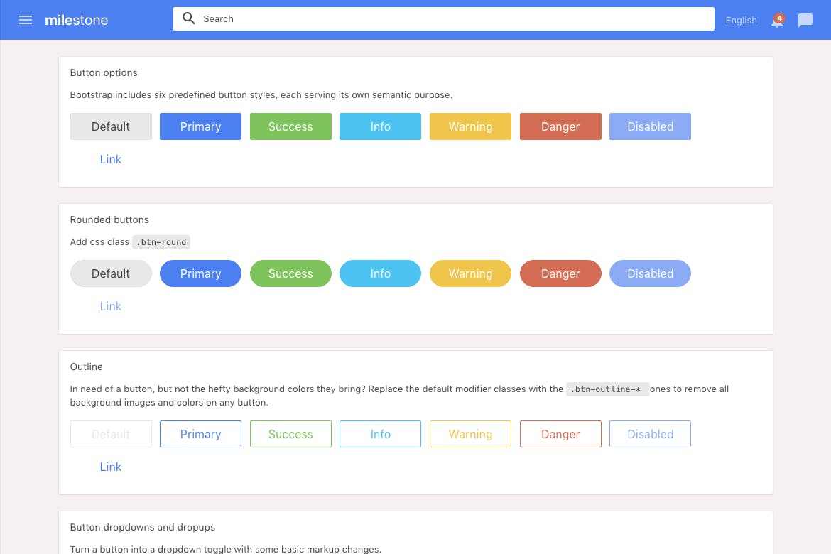The image size is (831, 554).
Task: Open the English language dropdown
Action: click(741, 21)
